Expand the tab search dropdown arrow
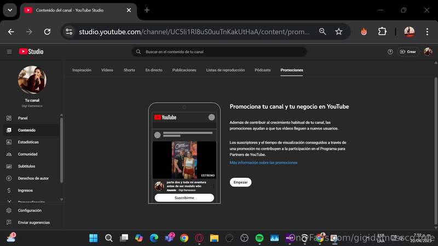Screen dimensions: 438x246 pyautogui.click(x=10, y=10)
